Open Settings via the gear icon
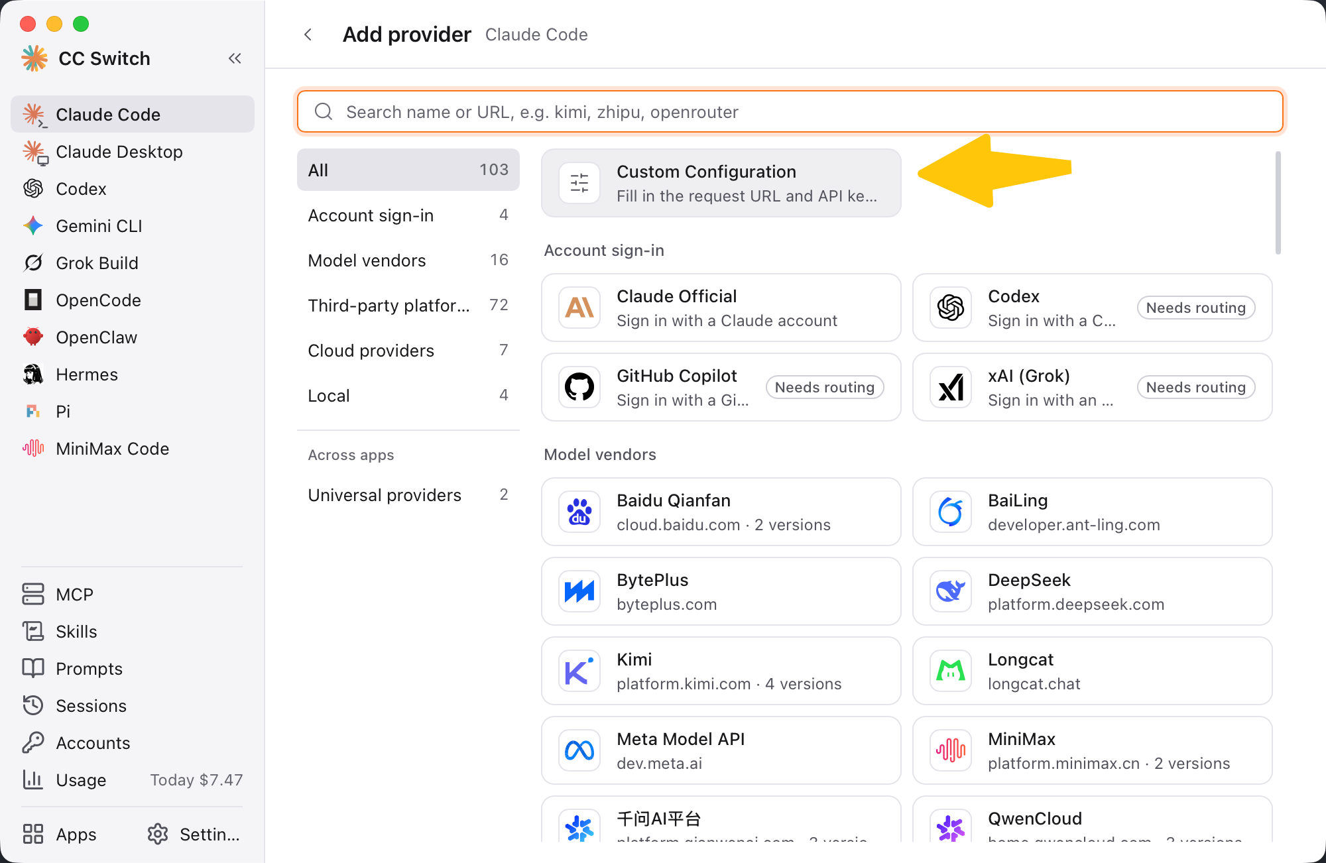The width and height of the screenshot is (1326, 863). [x=194, y=834]
